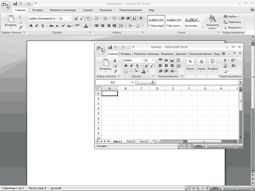Click Изменить стили in Word ribbon
This screenshot has height=191, width=255.
tap(212, 22)
